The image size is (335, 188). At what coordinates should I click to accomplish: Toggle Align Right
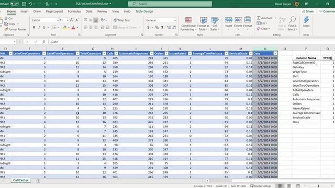point(96,27)
